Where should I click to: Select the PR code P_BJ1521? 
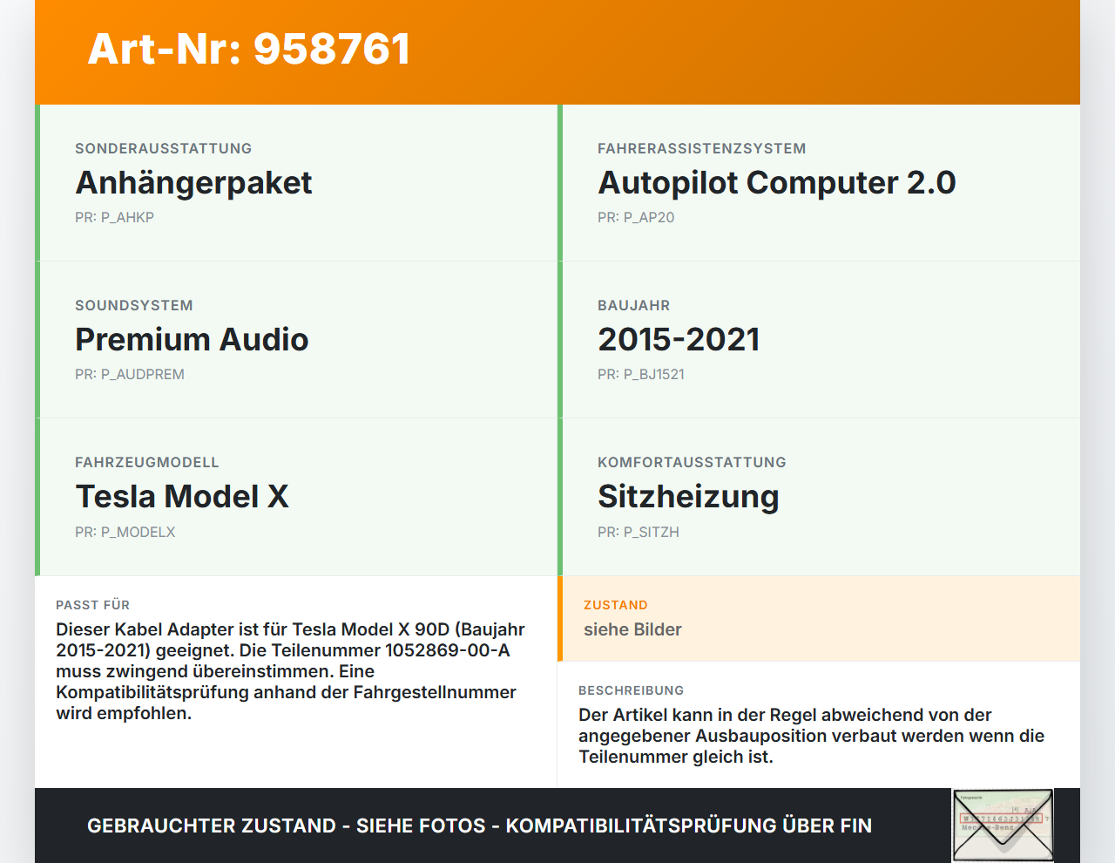[640, 374]
